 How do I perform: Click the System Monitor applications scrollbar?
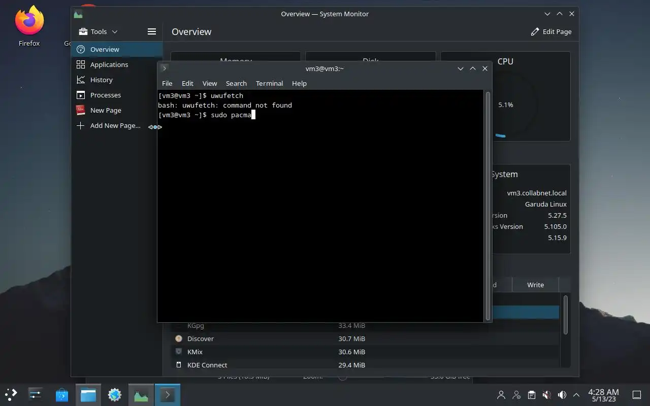[x=565, y=315]
